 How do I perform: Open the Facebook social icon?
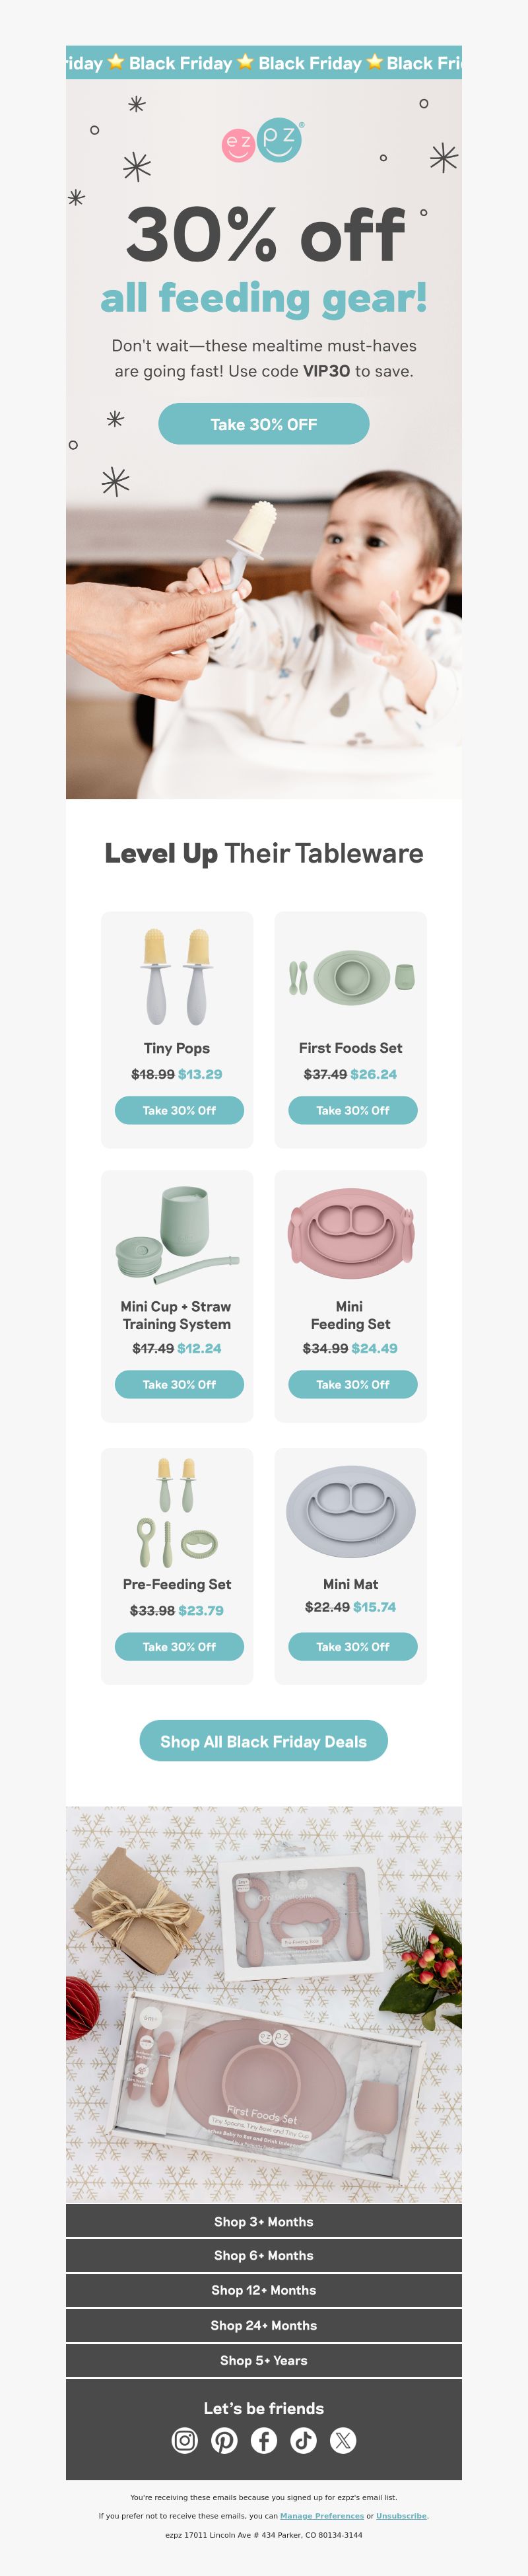click(264, 2440)
